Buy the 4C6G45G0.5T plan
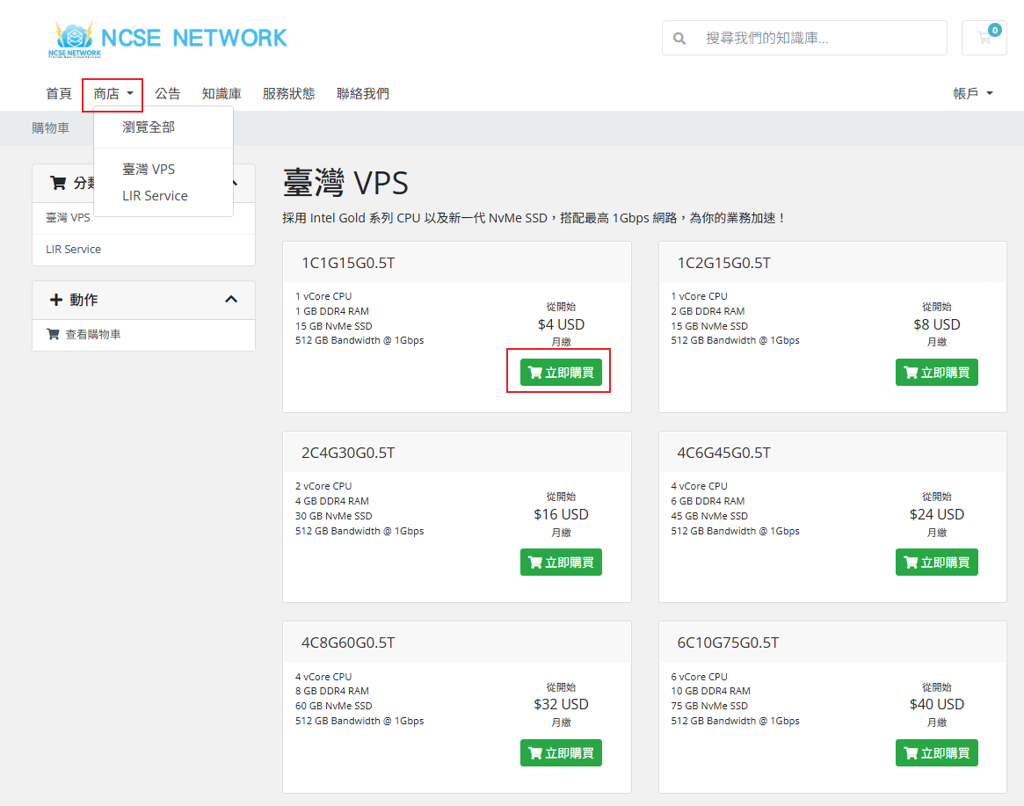 click(936, 563)
